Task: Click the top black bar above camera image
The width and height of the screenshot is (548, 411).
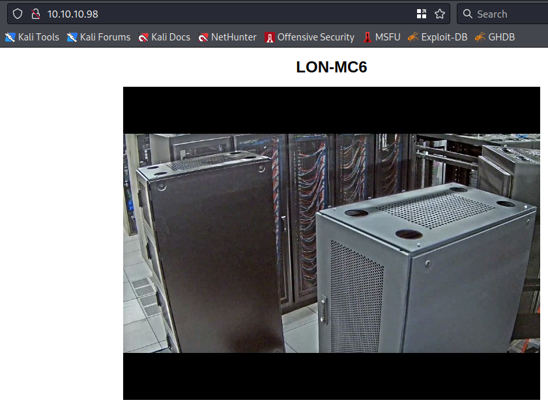Action: click(x=331, y=110)
